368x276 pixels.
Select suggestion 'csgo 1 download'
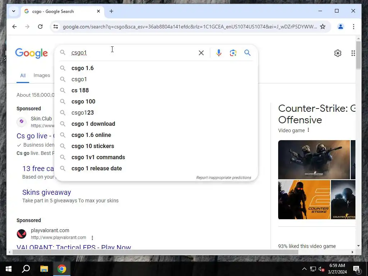[156, 124]
